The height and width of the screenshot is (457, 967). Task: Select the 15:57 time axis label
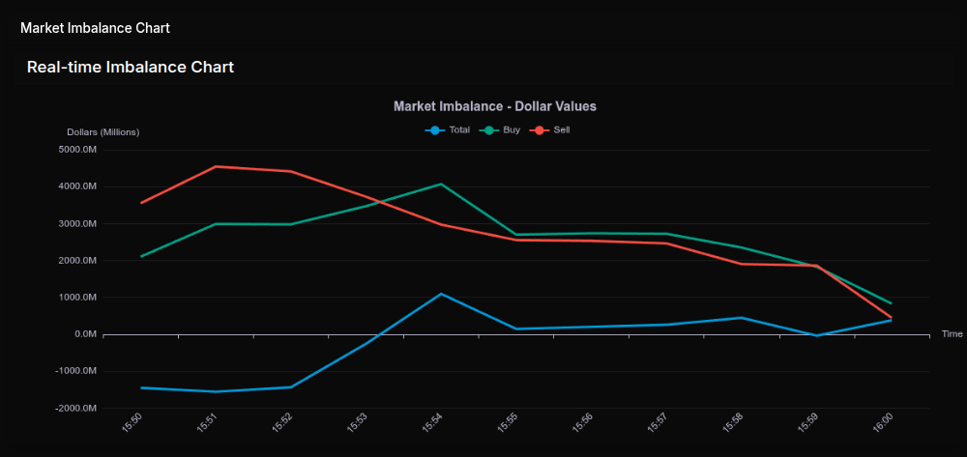[658, 422]
